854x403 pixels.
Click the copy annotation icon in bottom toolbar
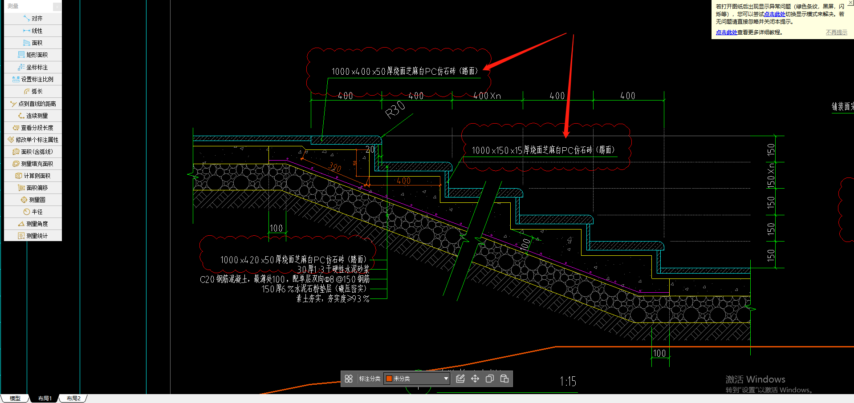(x=490, y=379)
